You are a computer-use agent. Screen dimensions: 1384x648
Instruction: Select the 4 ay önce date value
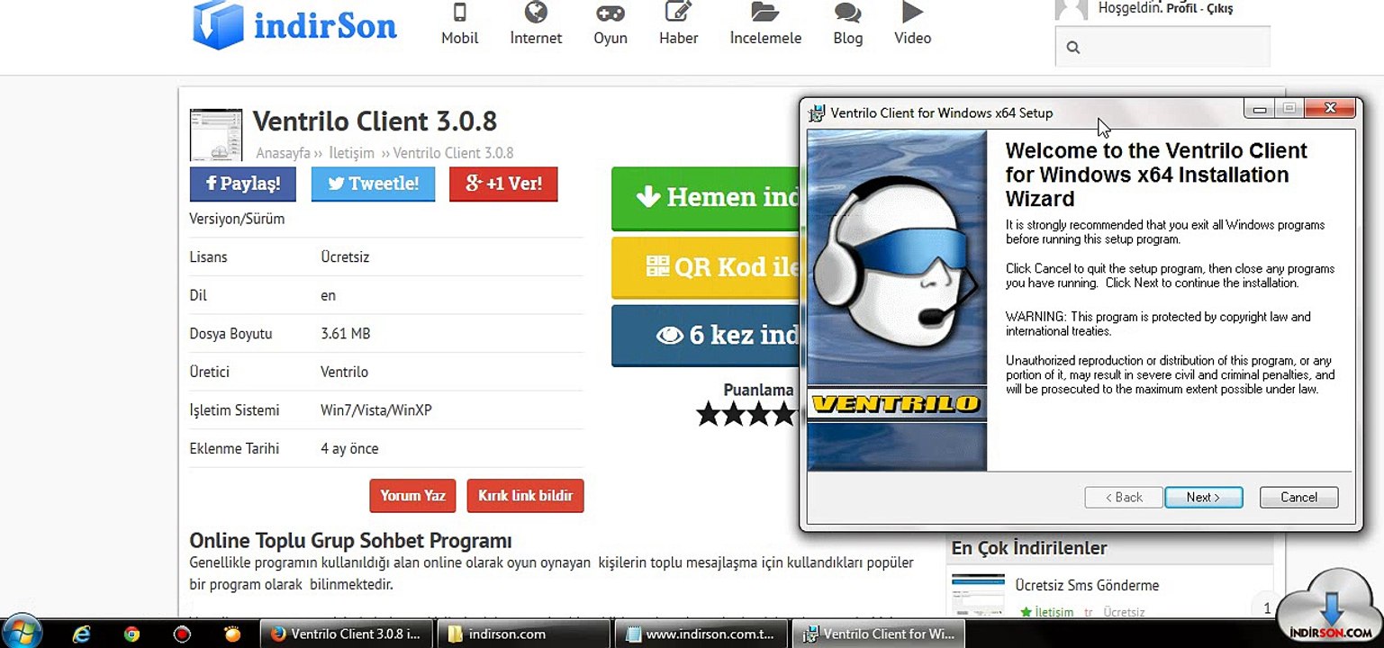pos(349,449)
